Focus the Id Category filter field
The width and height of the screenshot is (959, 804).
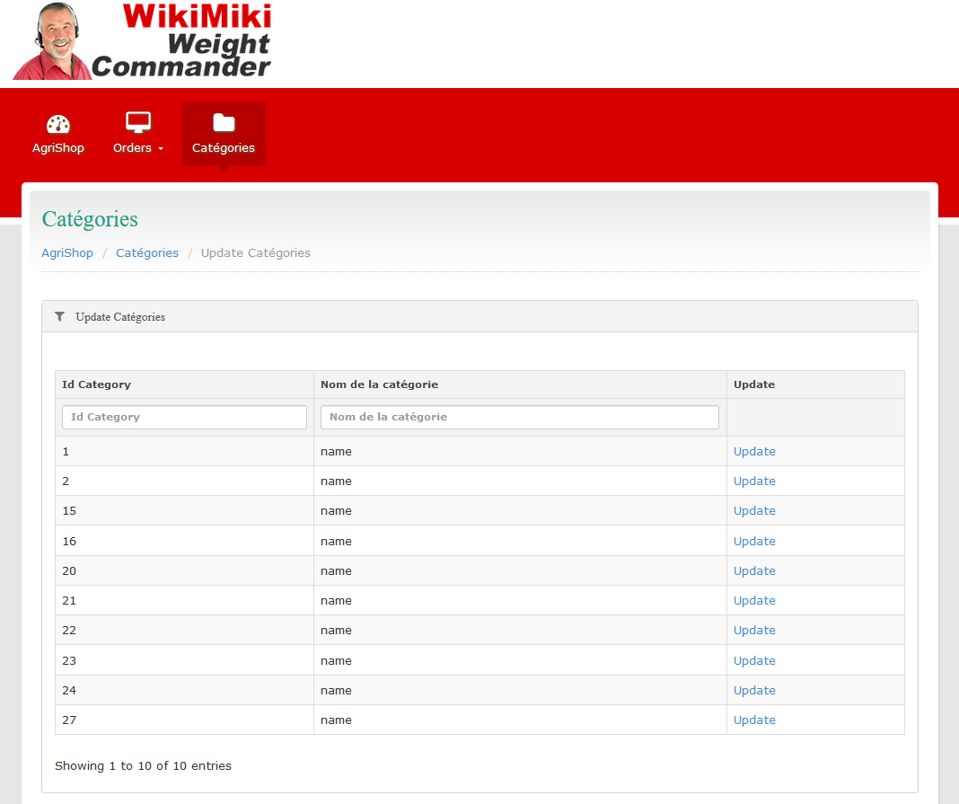pos(184,417)
